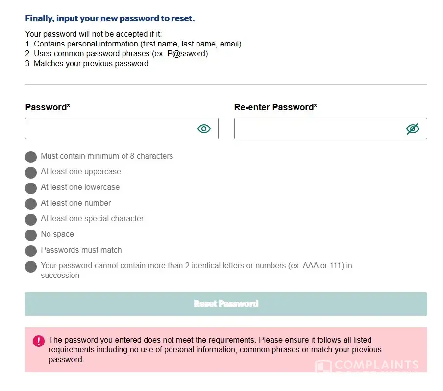Click the Password* field label
This screenshot has width=443, height=391.
(x=48, y=107)
